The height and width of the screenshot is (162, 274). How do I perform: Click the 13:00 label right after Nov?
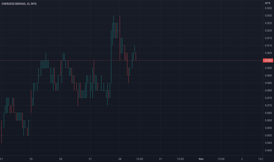pyautogui.click(x=221, y=159)
